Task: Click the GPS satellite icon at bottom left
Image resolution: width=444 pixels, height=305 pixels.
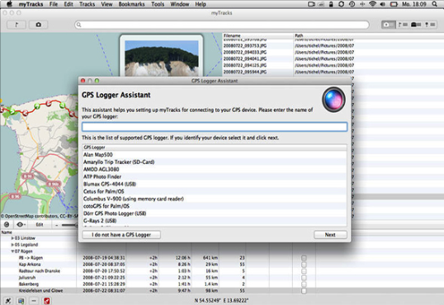Action: (x=8, y=301)
